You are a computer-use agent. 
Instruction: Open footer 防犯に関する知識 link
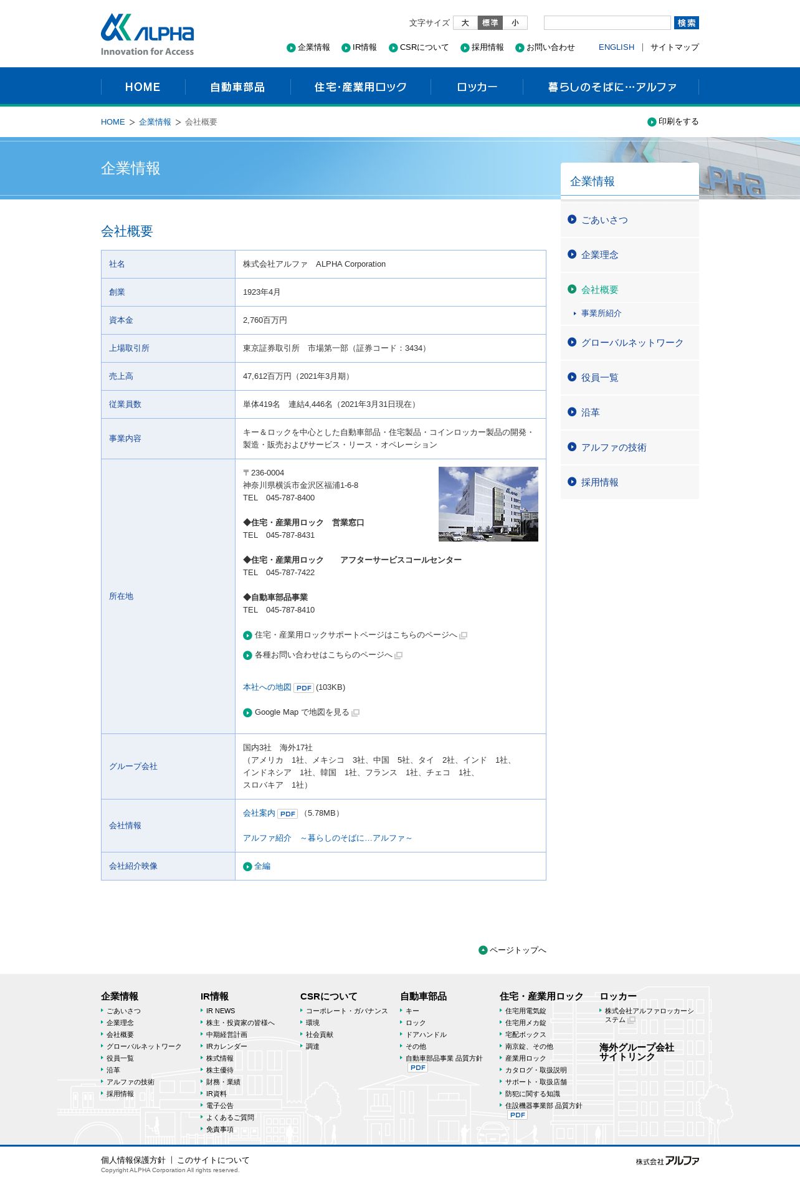click(533, 1094)
